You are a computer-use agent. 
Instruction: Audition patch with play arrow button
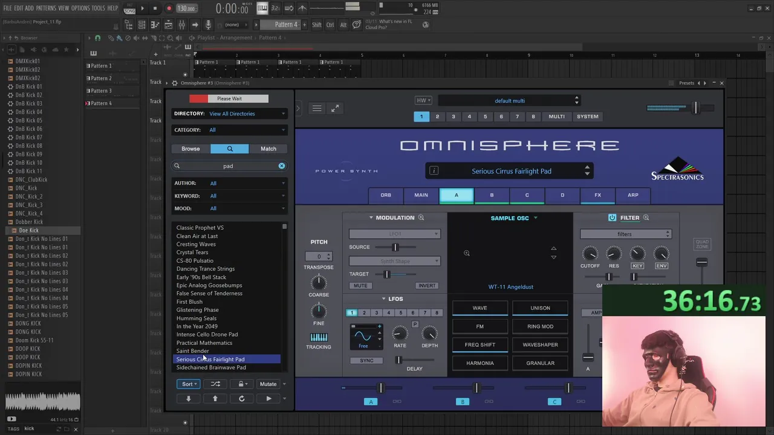268,398
